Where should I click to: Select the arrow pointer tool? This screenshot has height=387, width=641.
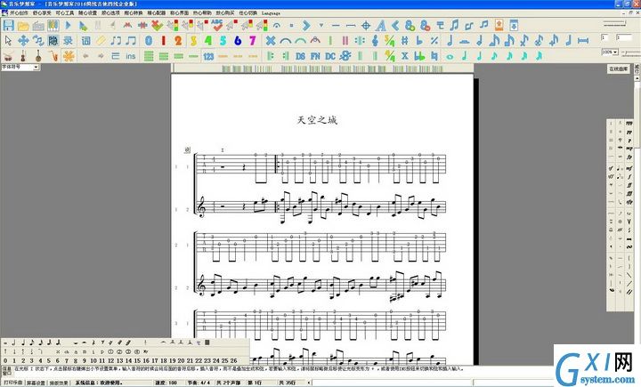tap(9, 40)
